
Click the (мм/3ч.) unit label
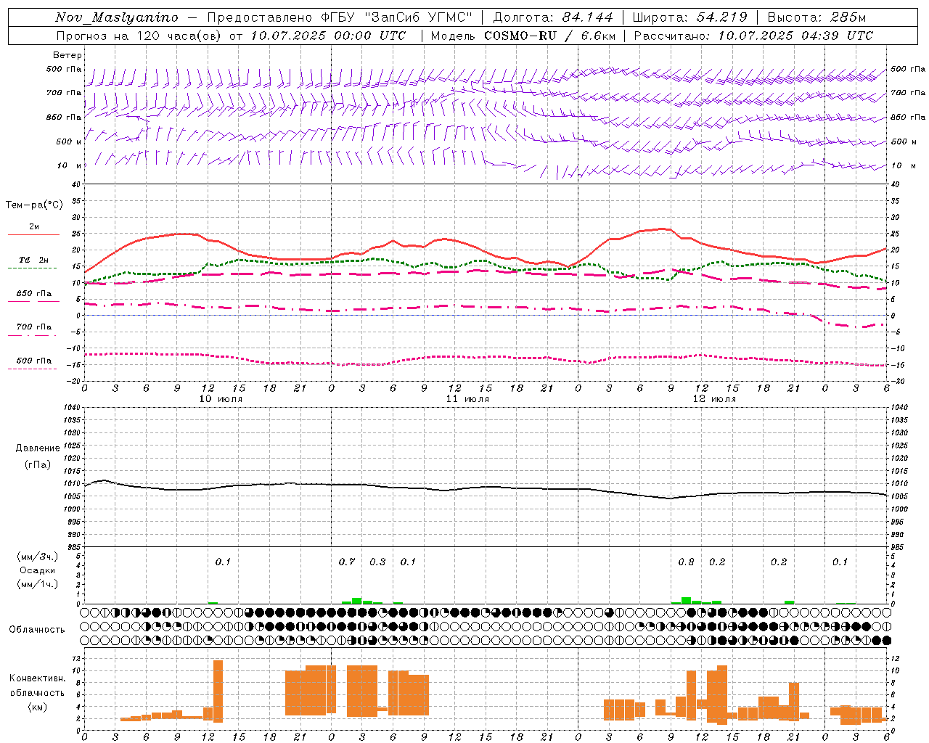tap(38, 557)
